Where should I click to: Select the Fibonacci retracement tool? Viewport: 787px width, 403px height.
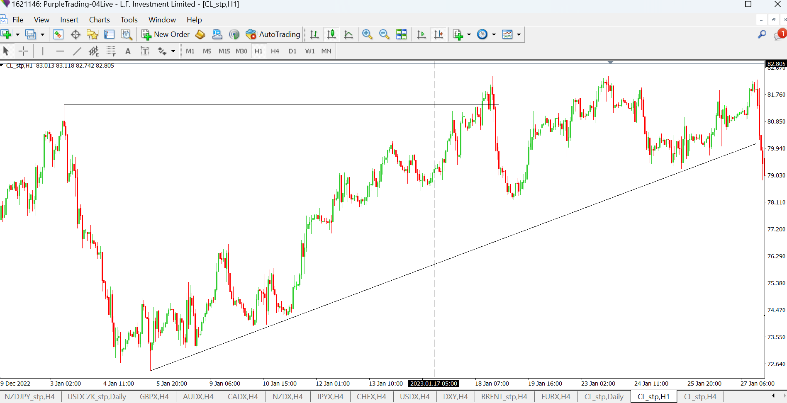pyautogui.click(x=111, y=51)
